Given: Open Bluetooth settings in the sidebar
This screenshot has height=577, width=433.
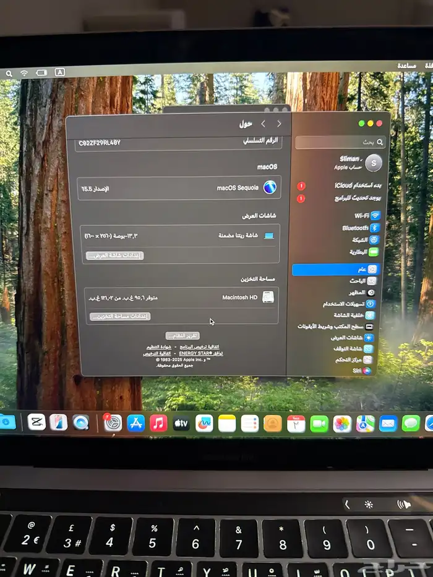Looking at the screenshot, I should click(x=361, y=228).
